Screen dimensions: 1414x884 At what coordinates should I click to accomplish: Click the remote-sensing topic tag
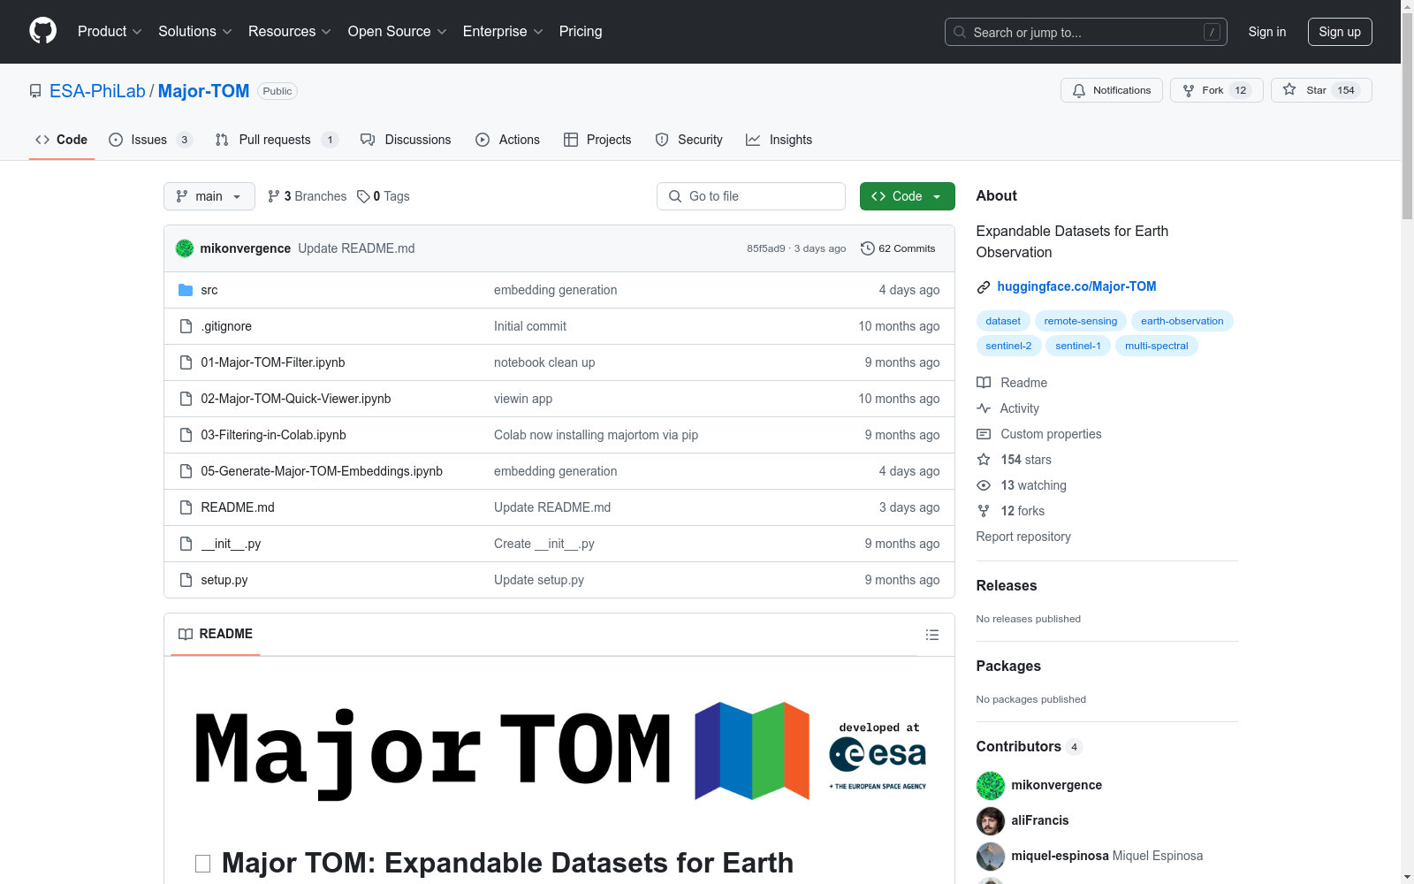pos(1081,321)
